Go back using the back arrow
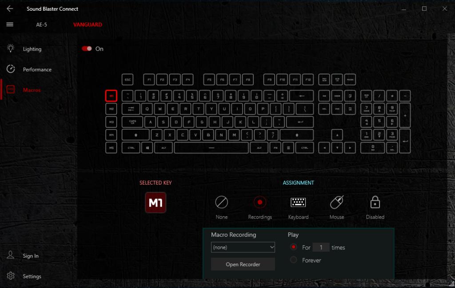 pos(10,9)
